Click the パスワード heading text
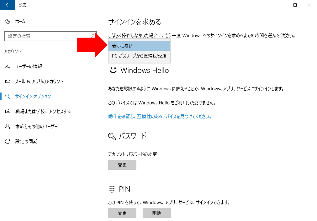The width and height of the screenshot is (317, 221). 133,136
